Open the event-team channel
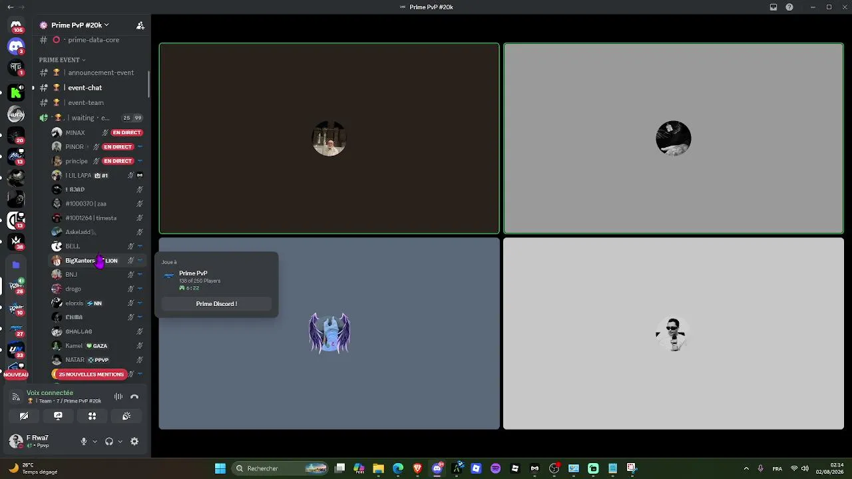 coord(91,102)
